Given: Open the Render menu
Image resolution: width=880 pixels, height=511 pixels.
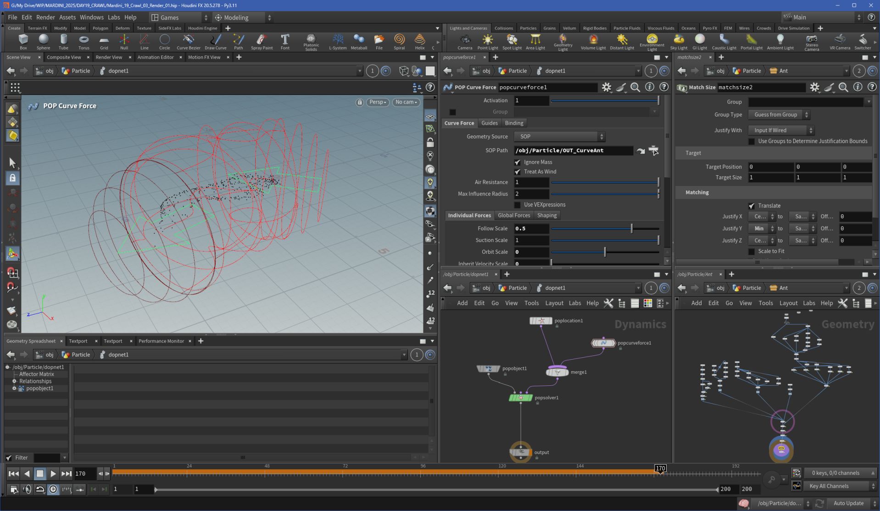Looking at the screenshot, I should (x=45, y=17).
